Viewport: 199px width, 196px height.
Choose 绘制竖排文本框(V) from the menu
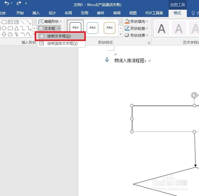click(x=61, y=43)
